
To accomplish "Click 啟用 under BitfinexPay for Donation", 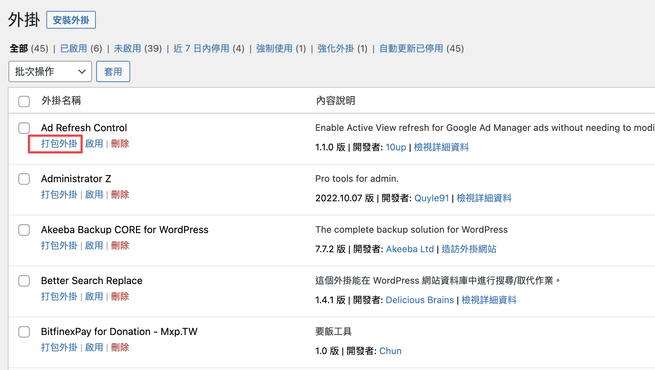I will point(94,347).
